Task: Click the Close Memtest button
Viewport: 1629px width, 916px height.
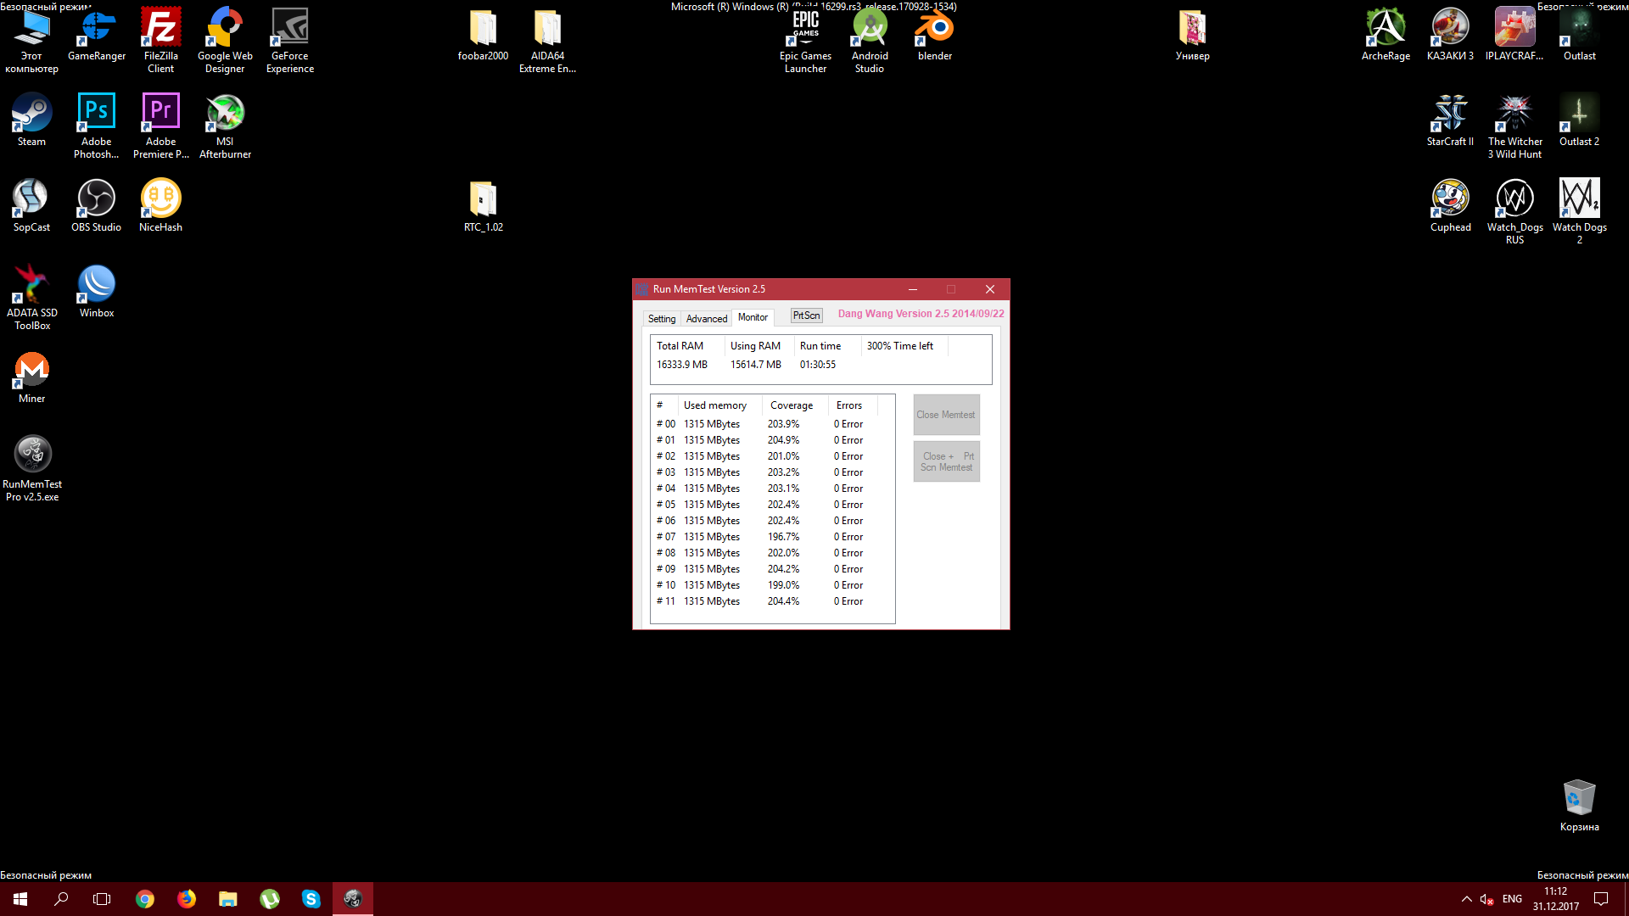Action: click(x=946, y=415)
